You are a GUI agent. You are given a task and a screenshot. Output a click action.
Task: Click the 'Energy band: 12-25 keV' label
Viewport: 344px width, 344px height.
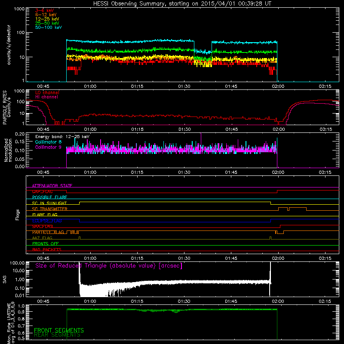pyautogui.click(x=62, y=137)
